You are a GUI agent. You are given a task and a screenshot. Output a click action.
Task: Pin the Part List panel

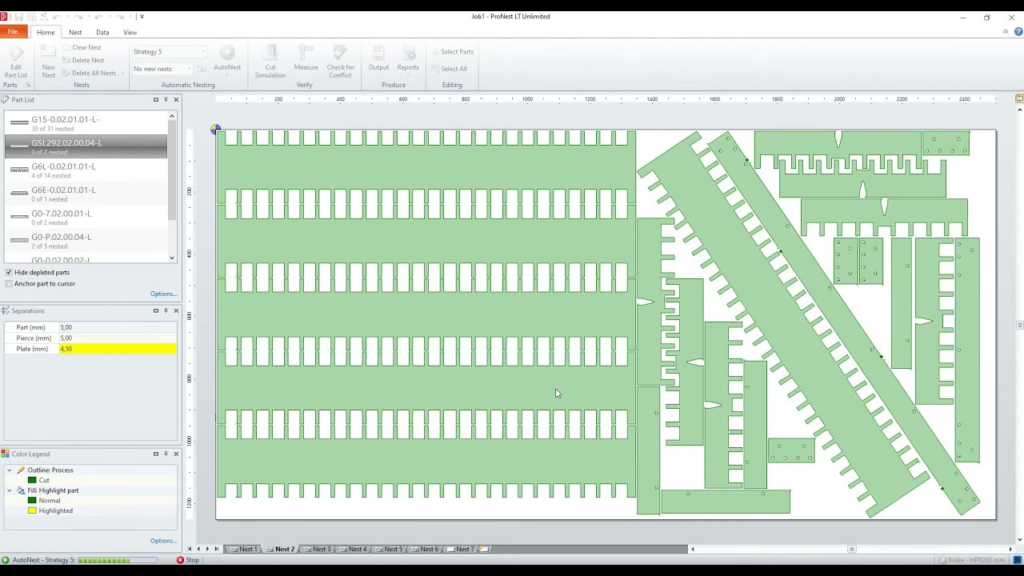[166, 99]
